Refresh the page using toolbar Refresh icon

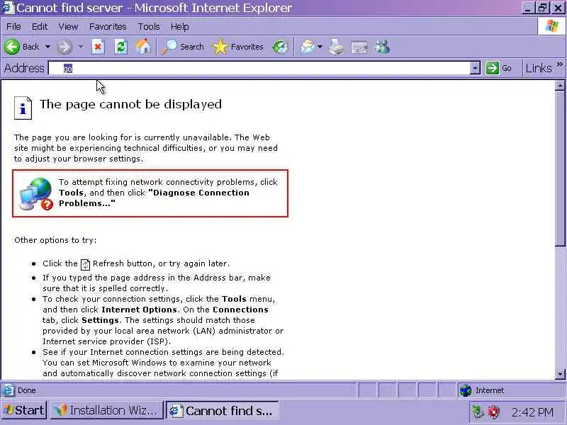pyautogui.click(x=120, y=47)
